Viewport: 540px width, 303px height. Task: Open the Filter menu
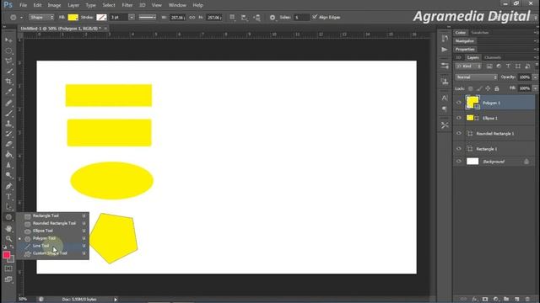(x=127, y=5)
